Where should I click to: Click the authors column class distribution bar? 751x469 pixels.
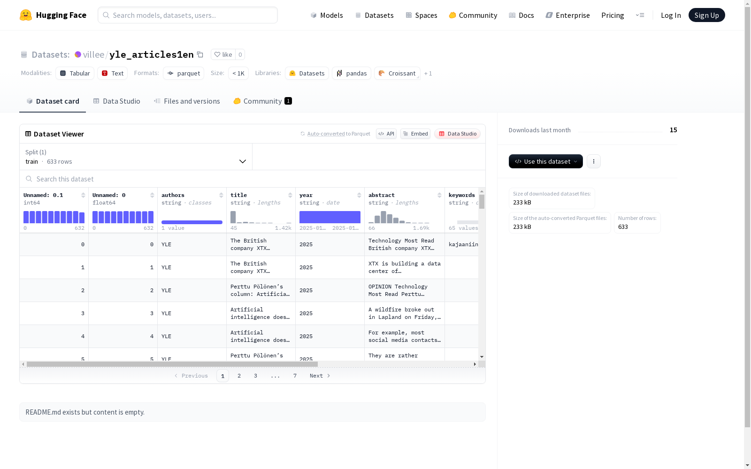[192, 222]
